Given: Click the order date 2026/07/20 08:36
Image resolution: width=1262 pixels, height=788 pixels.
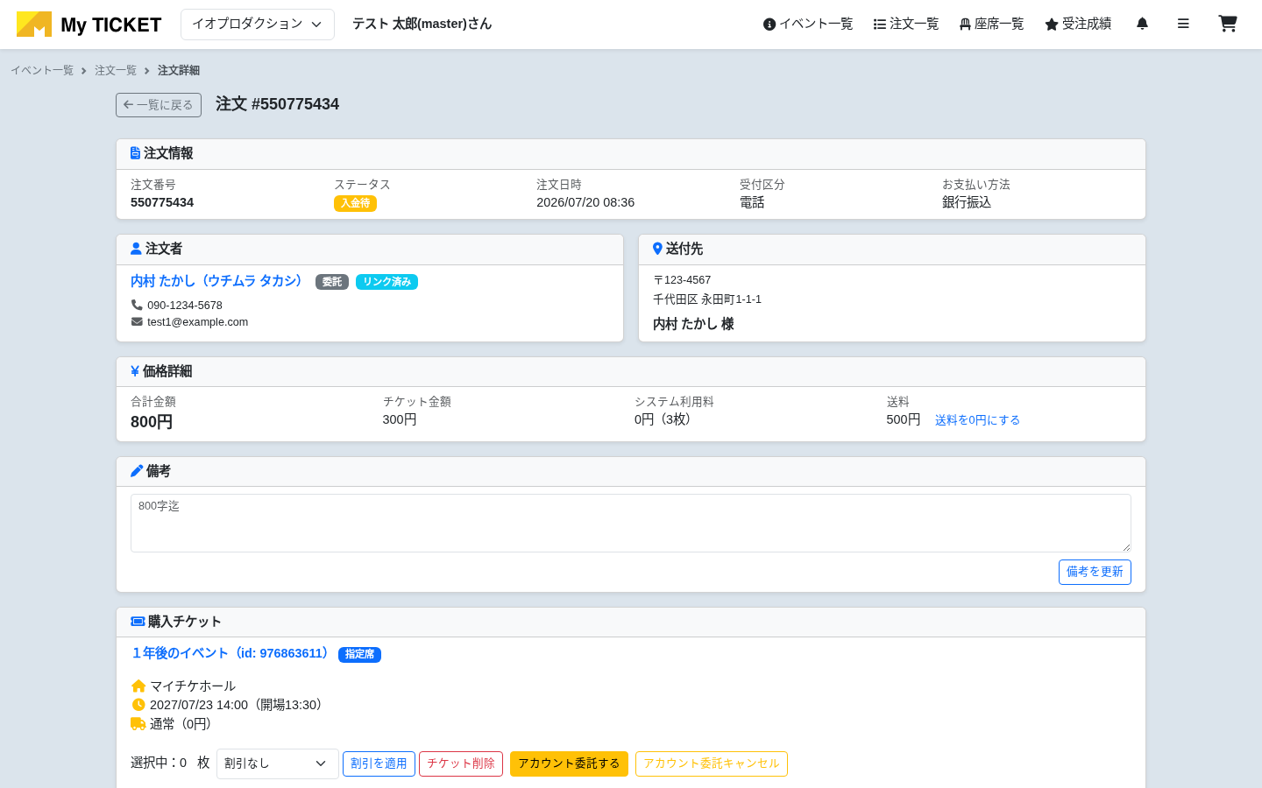Looking at the screenshot, I should (585, 202).
